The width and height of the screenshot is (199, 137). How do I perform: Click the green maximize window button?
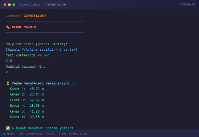pos(14,5)
